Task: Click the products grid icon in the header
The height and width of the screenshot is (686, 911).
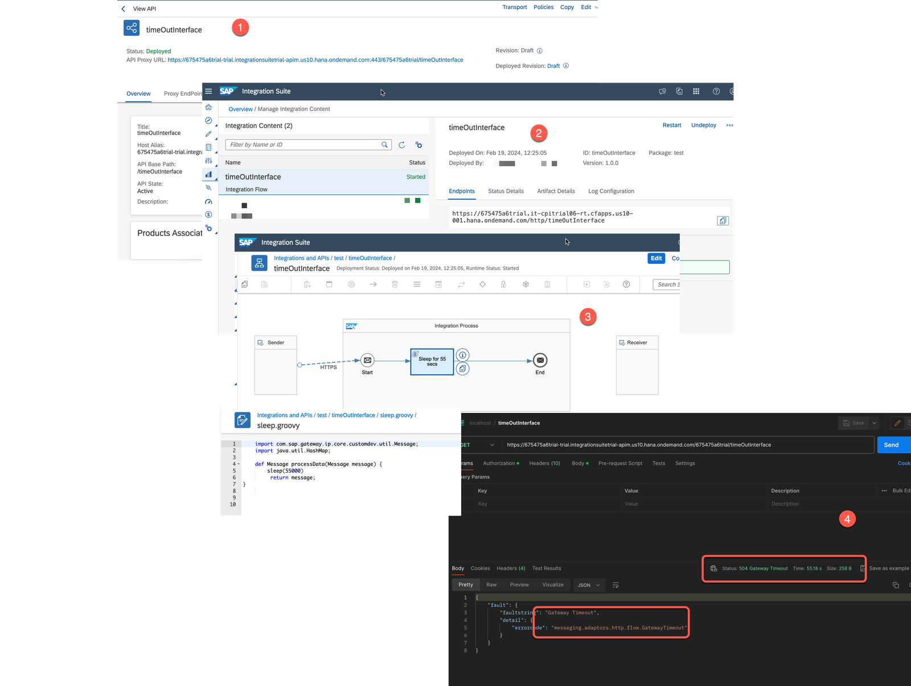Action: point(696,91)
